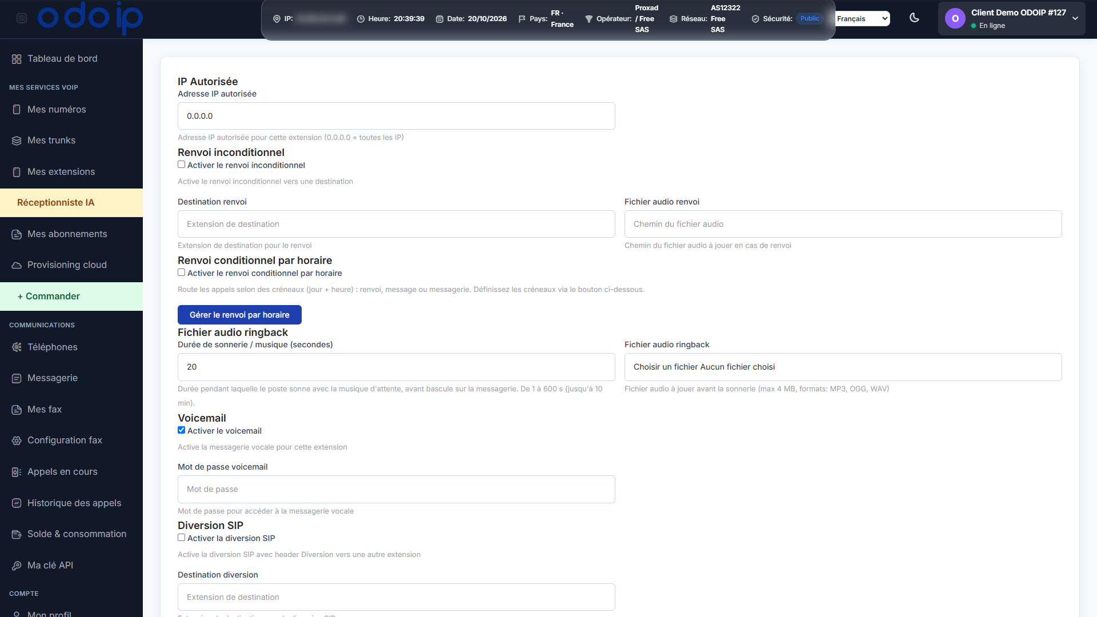Click the Ma clé API key icon
Viewport: 1097px width, 617px height.
pos(17,566)
